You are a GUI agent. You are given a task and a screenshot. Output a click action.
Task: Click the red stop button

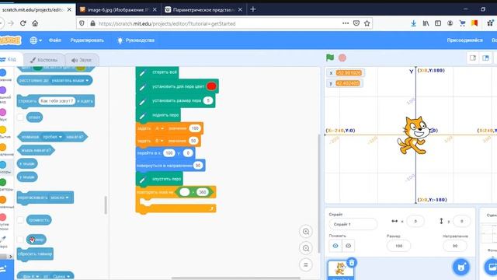342,58
